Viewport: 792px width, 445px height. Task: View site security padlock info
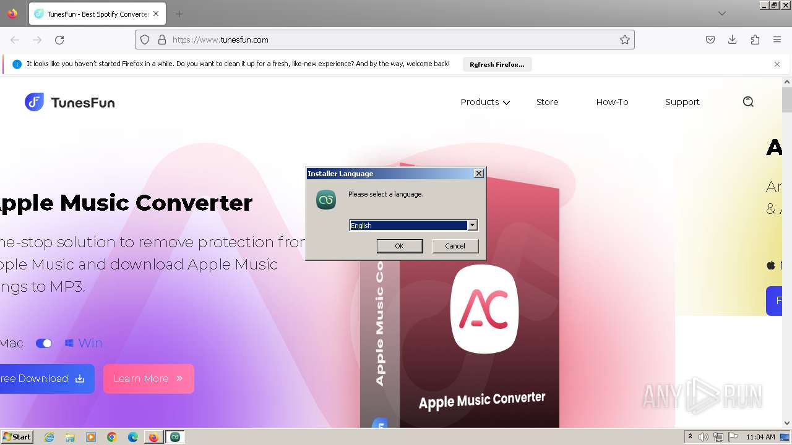pos(162,40)
